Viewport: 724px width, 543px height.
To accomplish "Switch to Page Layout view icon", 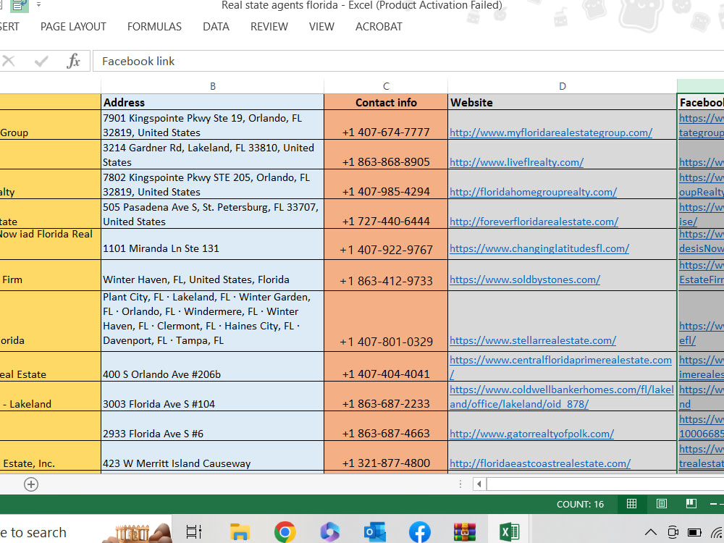I will (x=661, y=504).
